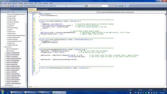Click the Open File toolbar icon
The width and height of the screenshot is (167, 94).
click(x=8, y=6)
